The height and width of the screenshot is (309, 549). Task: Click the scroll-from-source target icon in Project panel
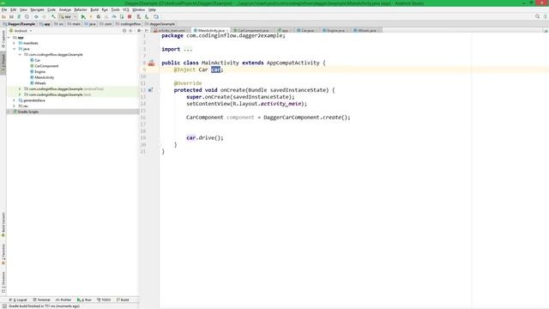click(124, 31)
